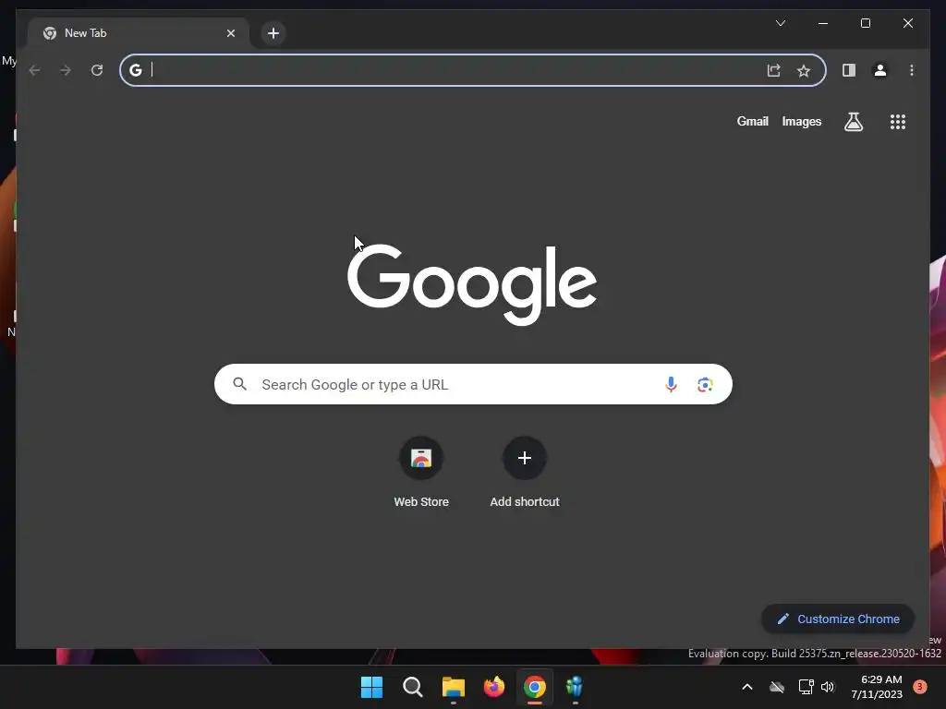This screenshot has height=709, width=946.
Task: Search by image with Lens icon
Action: click(705, 384)
